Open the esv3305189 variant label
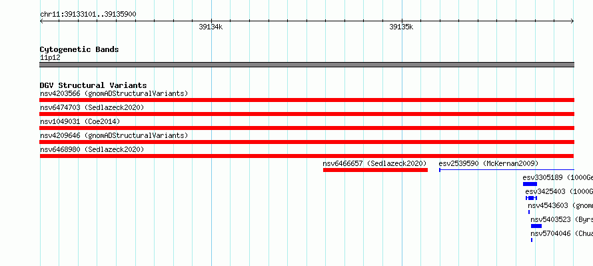This screenshot has height=266, width=593. pos(558,177)
